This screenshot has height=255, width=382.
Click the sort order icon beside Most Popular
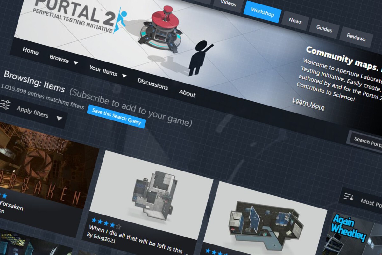coord(349,197)
